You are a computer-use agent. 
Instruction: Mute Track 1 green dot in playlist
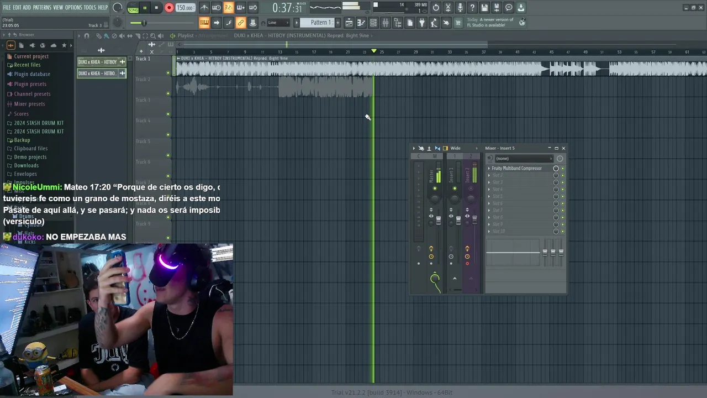click(x=168, y=74)
